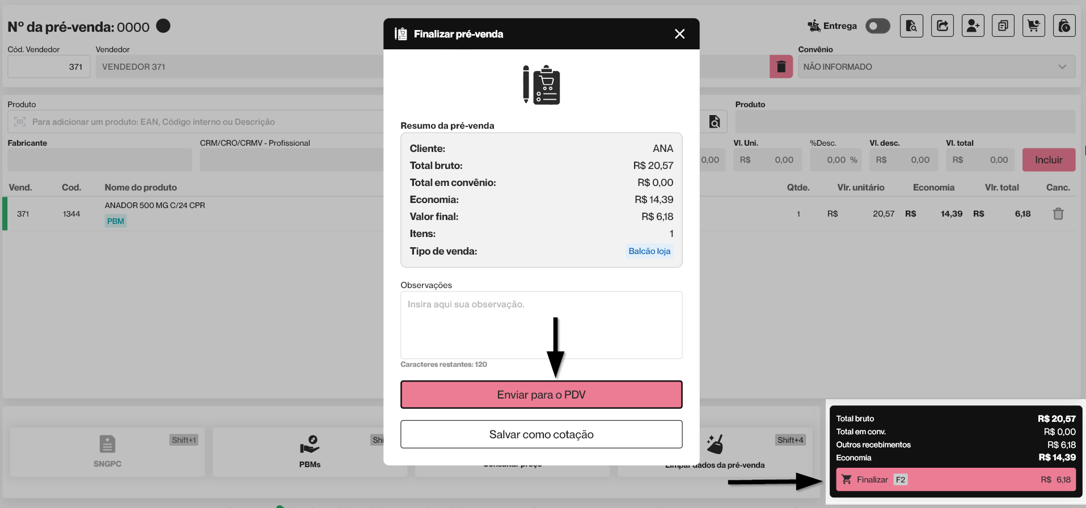Click the Vendedor name field
Image resolution: width=1086 pixels, height=508 pixels.
pyautogui.click(x=239, y=67)
